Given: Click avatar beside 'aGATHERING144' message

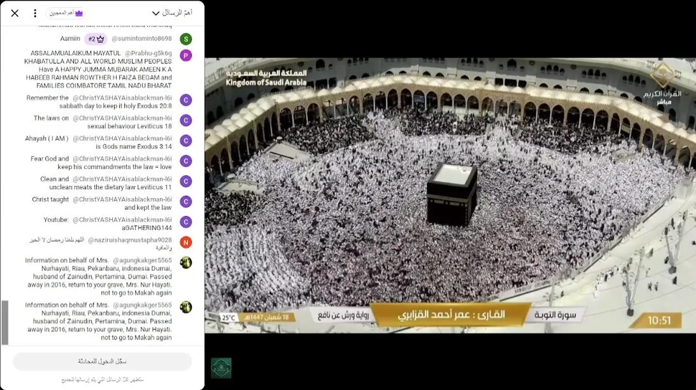Looking at the screenshot, I should point(186,222).
